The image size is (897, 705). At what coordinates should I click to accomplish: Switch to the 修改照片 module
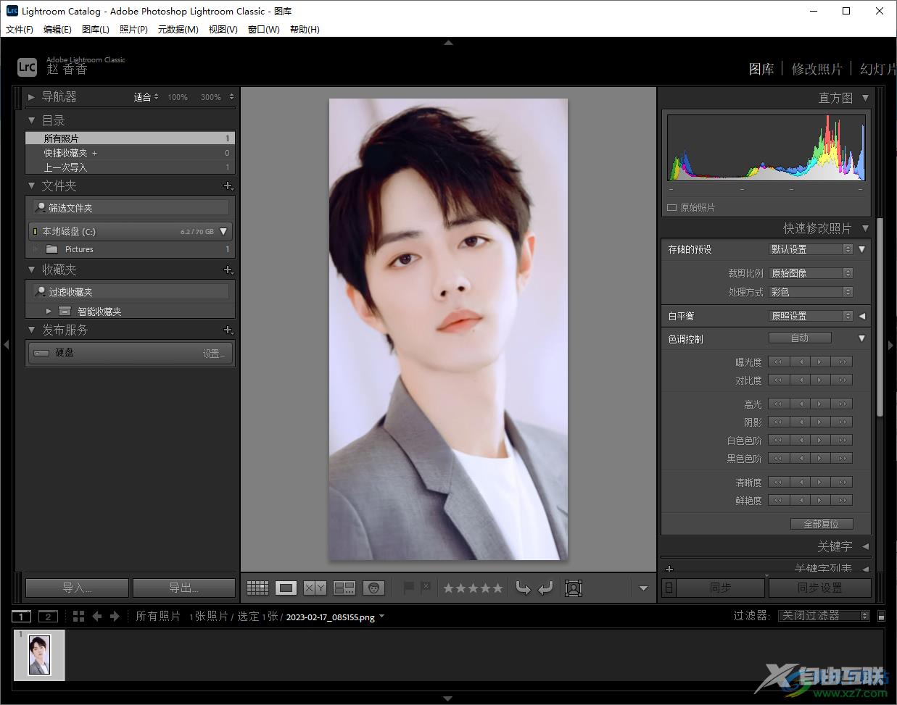coord(817,69)
